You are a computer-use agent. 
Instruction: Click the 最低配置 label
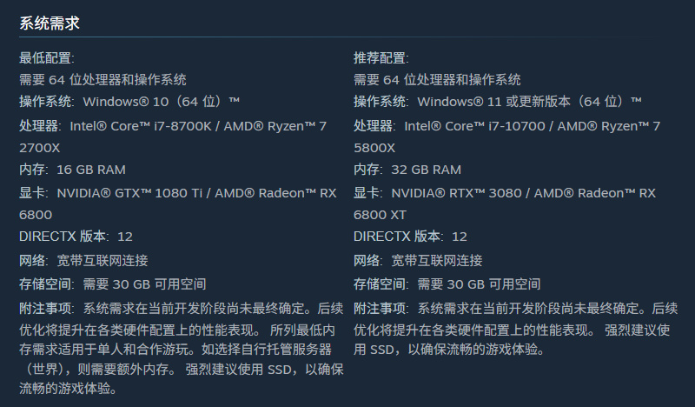(x=47, y=58)
